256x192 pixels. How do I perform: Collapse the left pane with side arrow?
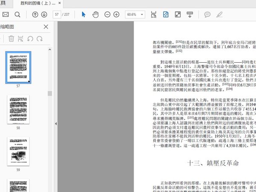pyautogui.click(x=55, y=124)
